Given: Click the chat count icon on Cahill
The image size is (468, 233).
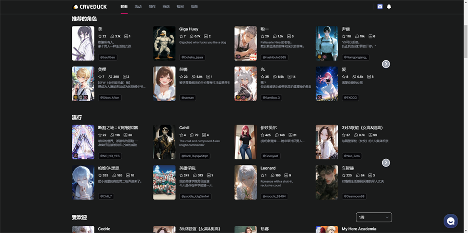Looking at the screenshot, I should point(191,135).
